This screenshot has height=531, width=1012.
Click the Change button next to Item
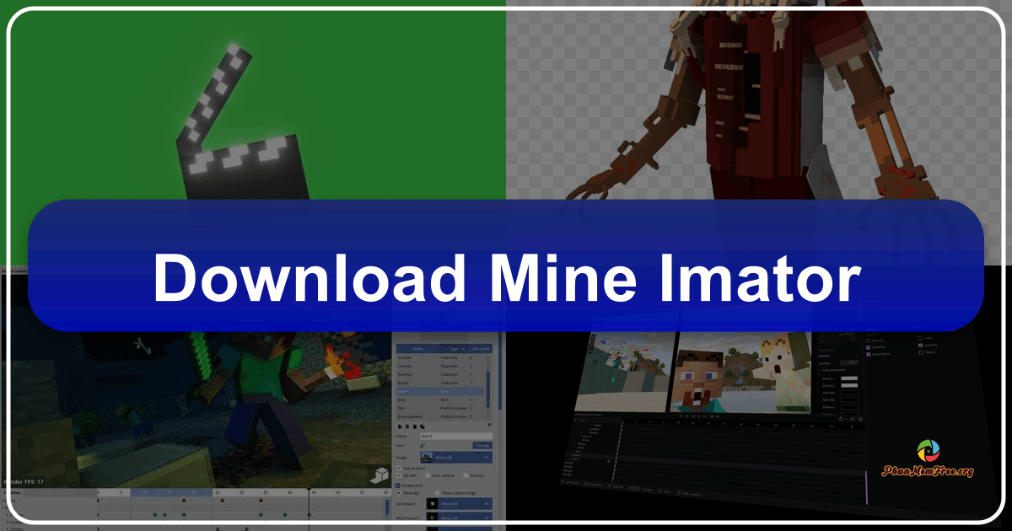tap(482, 445)
